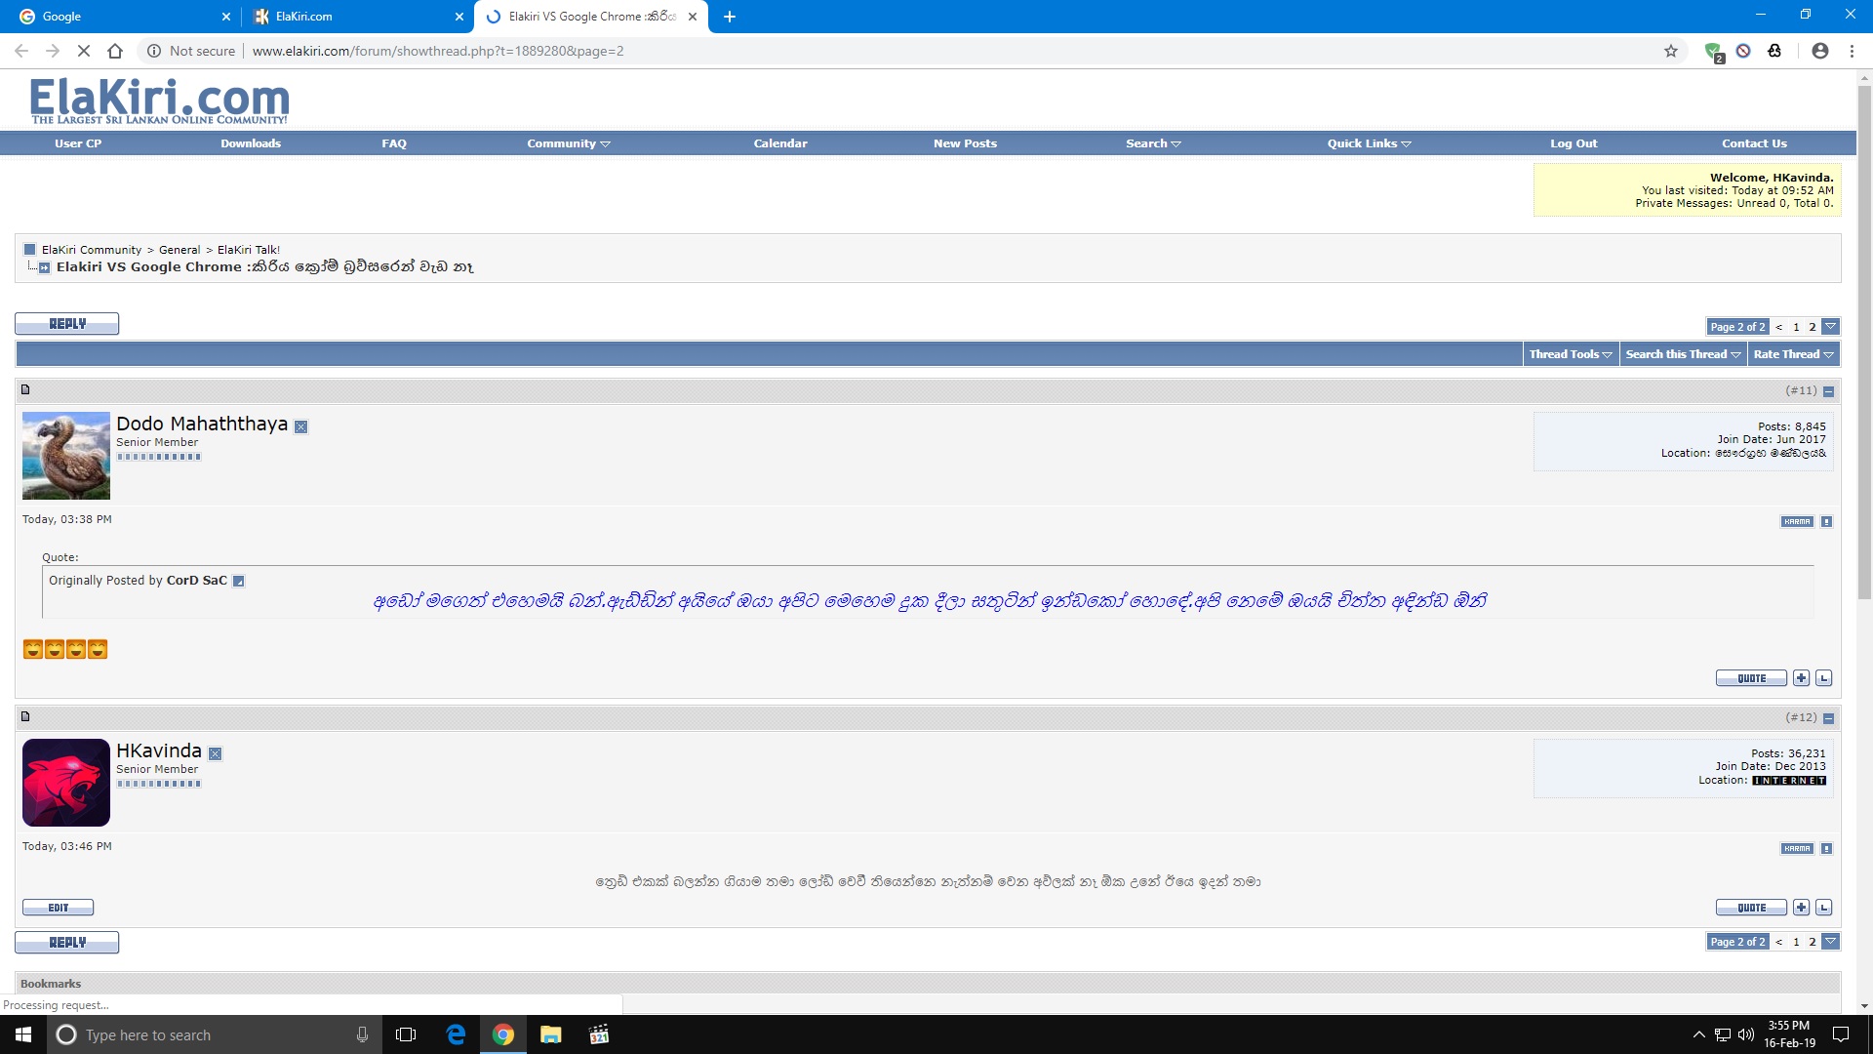Quote HKavinda's post
This screenshot has width=1873, height=1054.
tap(1752, 908)
